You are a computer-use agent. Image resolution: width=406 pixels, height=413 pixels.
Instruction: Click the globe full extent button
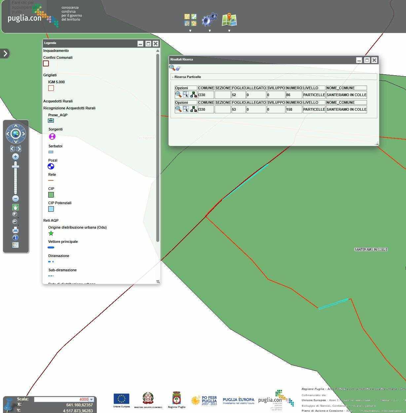point(16,134)
